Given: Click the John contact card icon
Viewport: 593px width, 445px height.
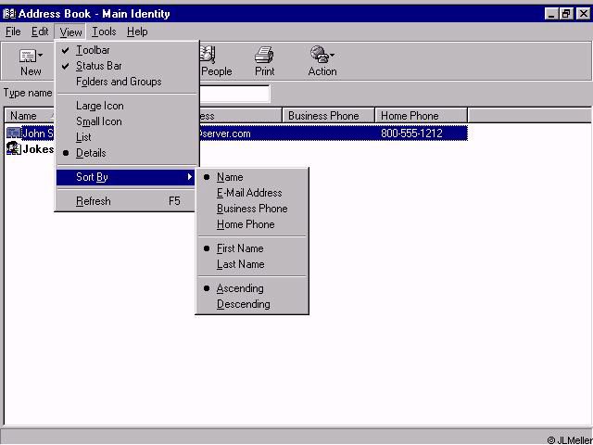Looking at the screenshot, I should point(13,133).
